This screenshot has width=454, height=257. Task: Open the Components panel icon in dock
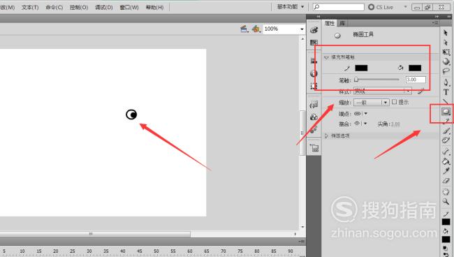(x=314, y=117)
